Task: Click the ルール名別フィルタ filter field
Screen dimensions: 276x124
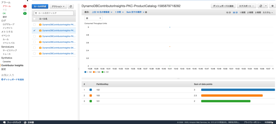Action: tap(54, 13)
